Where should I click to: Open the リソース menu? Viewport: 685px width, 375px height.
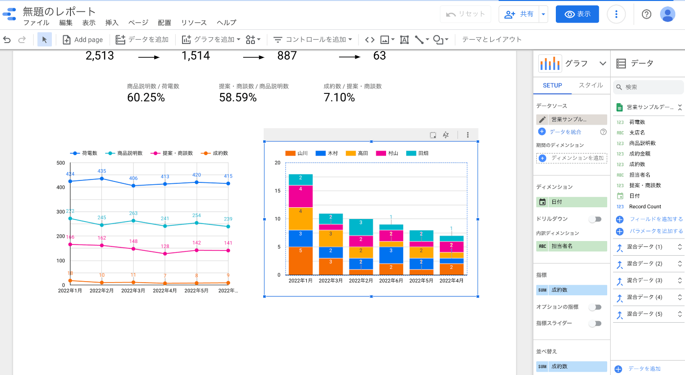point(194,22)
